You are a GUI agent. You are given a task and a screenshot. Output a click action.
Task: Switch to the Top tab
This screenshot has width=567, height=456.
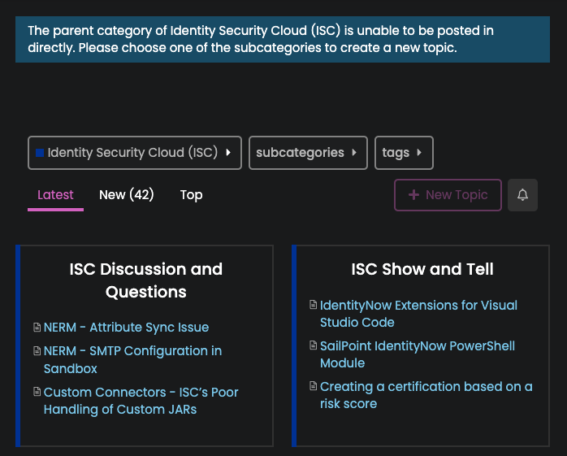(x=191, y=195)
